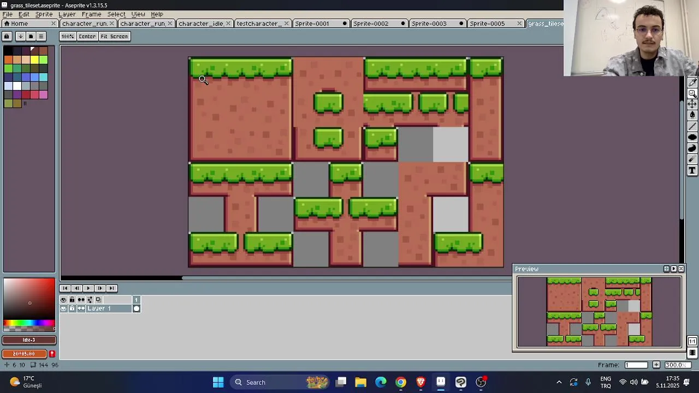This screenshot has height=393, width=699.
Task: Play the animation in timeline
Action: pyautogui.click(x=88, y=288)
